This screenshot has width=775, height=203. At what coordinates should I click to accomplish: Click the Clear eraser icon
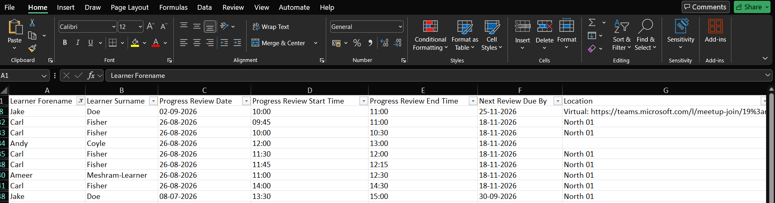[x=592, y=49]
